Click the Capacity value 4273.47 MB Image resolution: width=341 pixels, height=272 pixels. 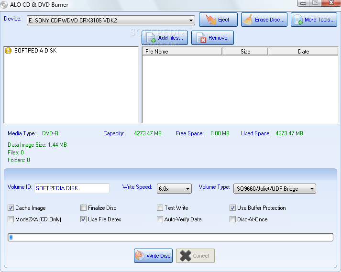[x=148, y=133]
